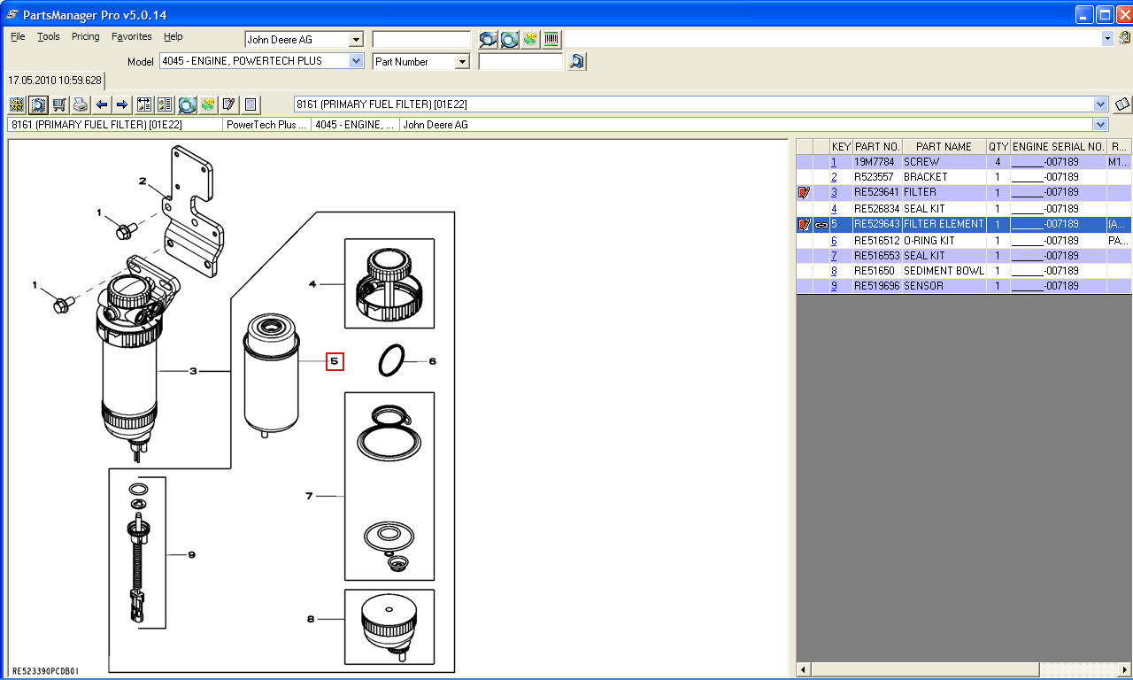Open the Tools menu
Image resolution: width=1133 pixels, height=680 pixels.
(x=49, y=36)
